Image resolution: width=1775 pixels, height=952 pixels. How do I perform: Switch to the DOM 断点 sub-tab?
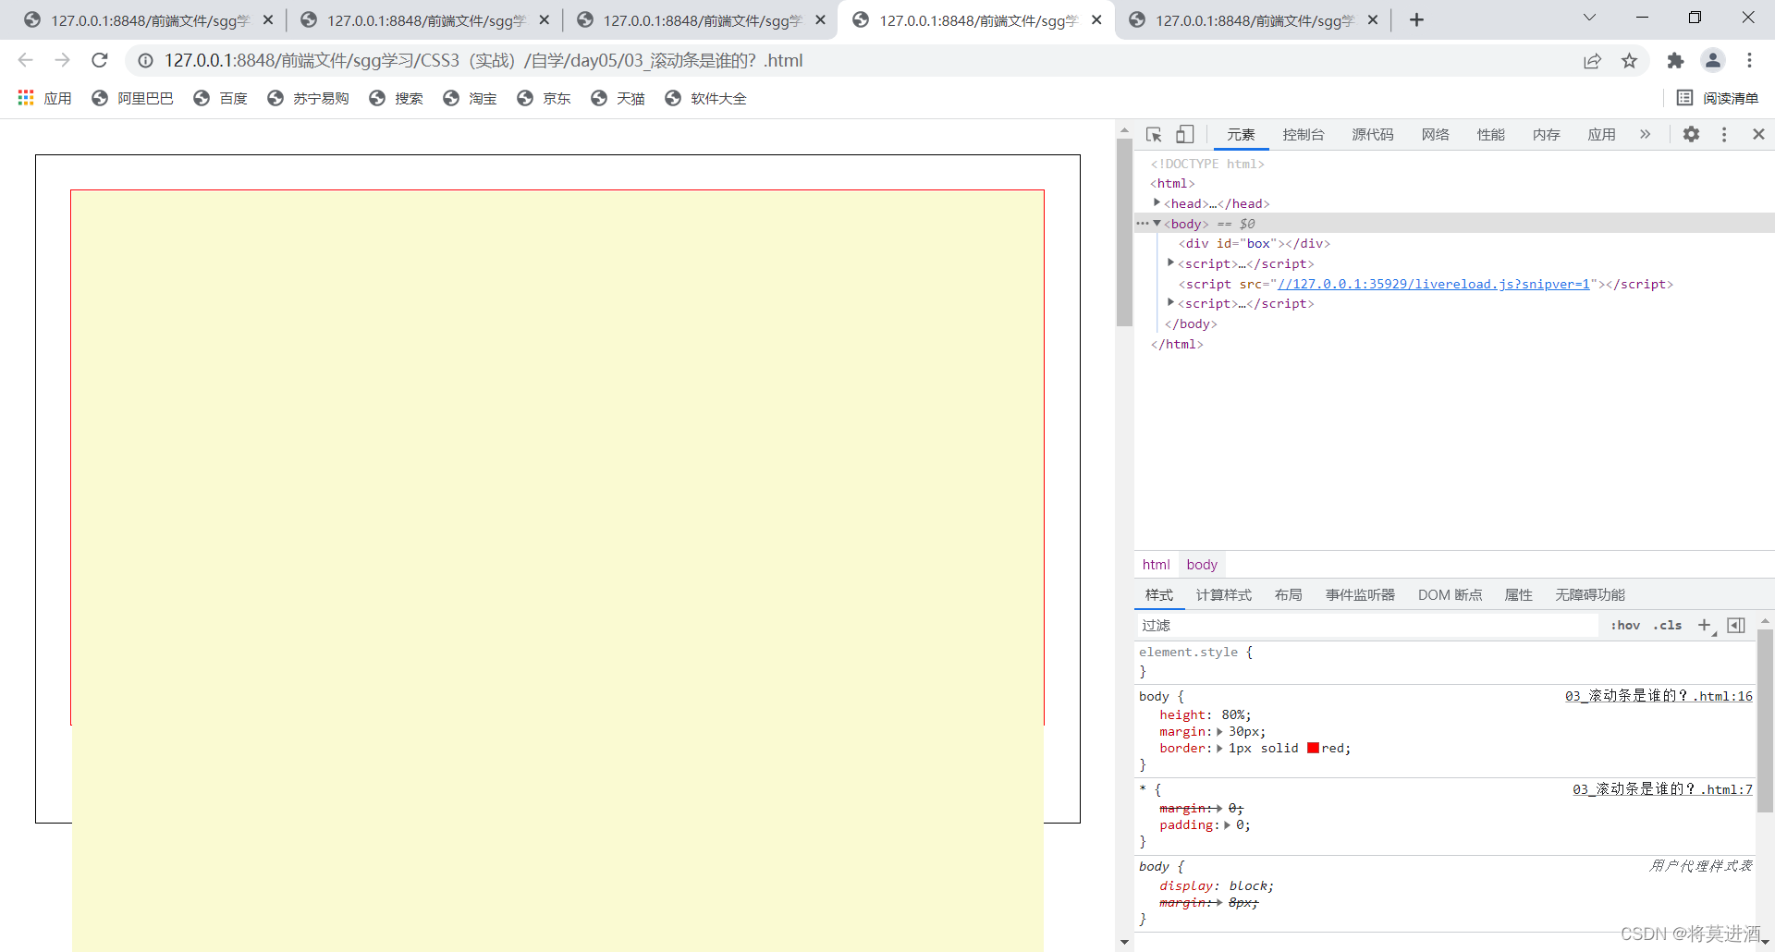(1451, 595)
